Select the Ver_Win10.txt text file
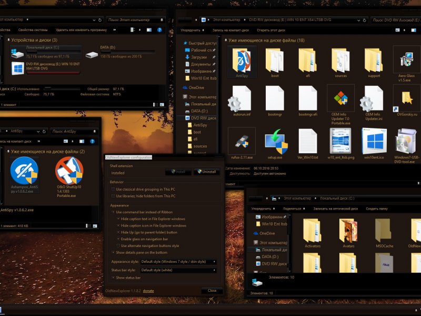Viewport: 421px width, 316px height. [x=308, y=144]
